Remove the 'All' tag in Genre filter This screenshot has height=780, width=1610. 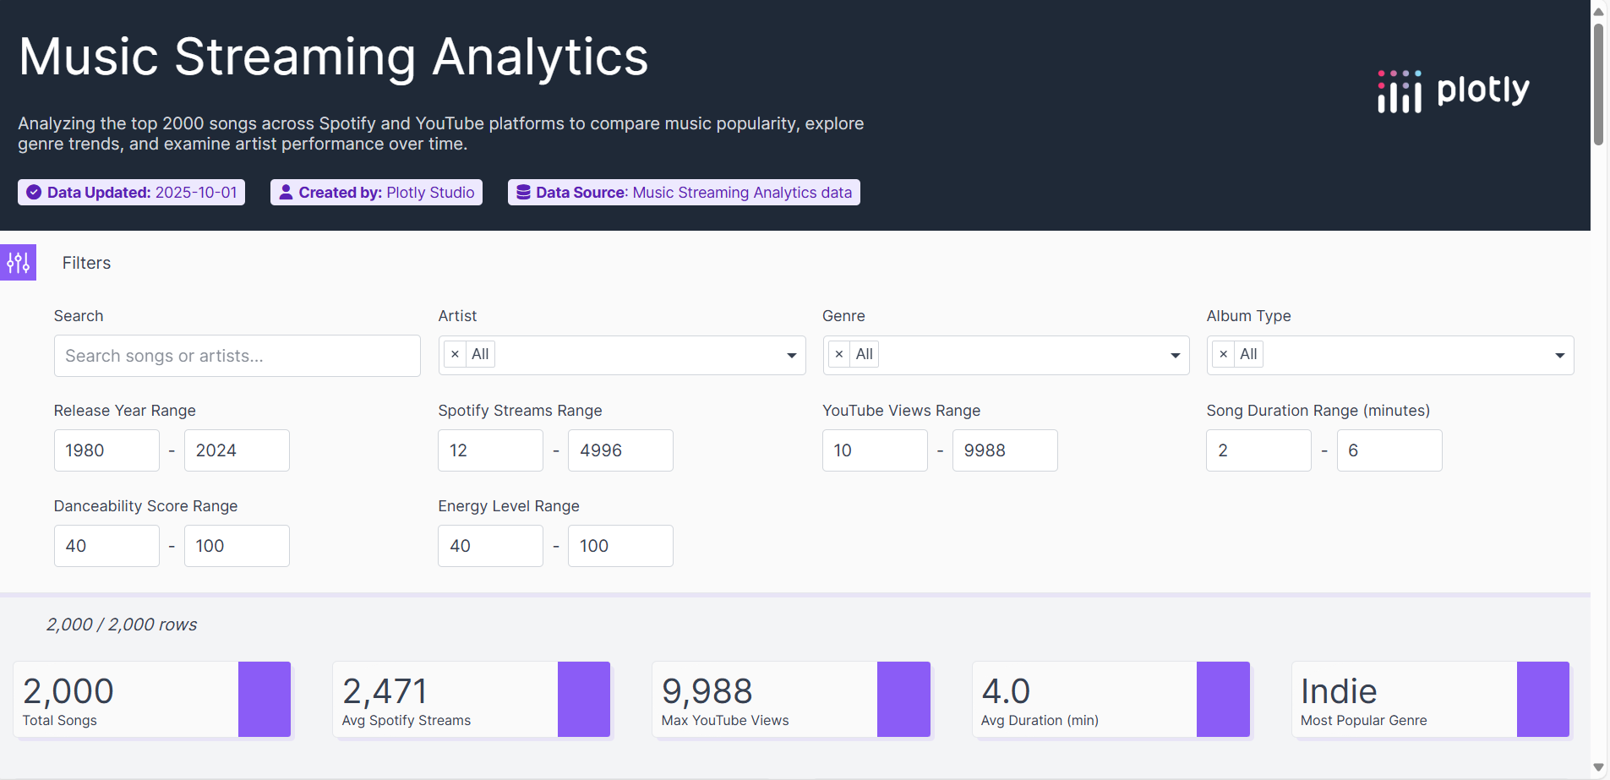(838, 354)
